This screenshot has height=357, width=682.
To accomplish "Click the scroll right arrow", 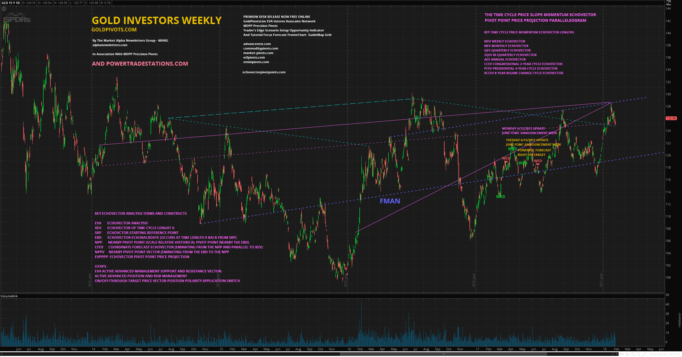I will 617,354.
